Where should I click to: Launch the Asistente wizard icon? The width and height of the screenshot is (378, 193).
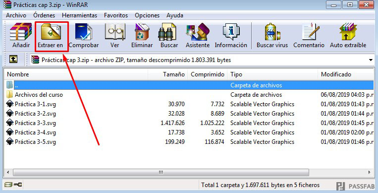coord(198,32)
